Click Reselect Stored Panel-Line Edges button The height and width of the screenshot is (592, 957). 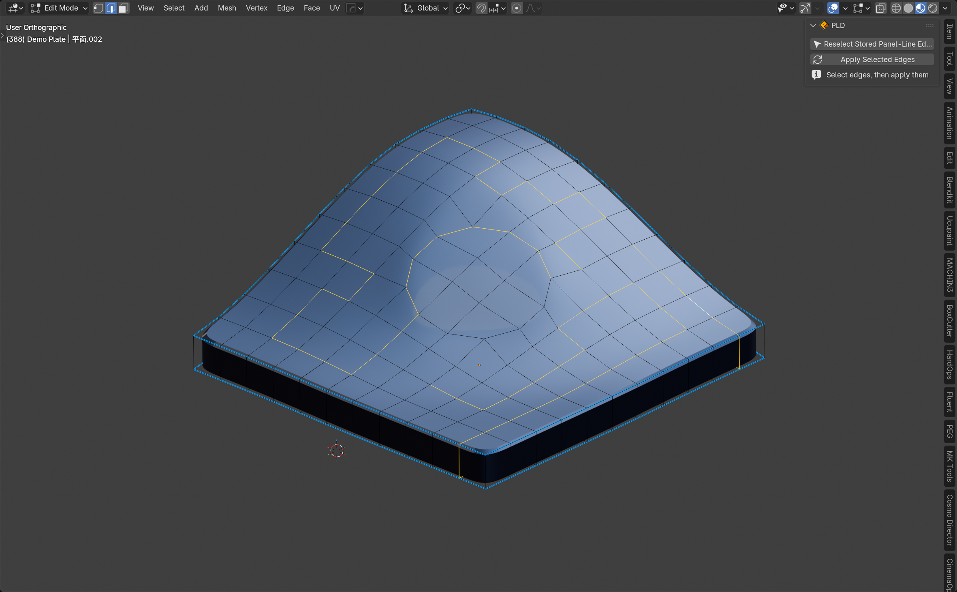coord(872,44)
